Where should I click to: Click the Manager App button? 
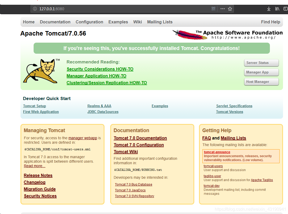tap(261, 72)
